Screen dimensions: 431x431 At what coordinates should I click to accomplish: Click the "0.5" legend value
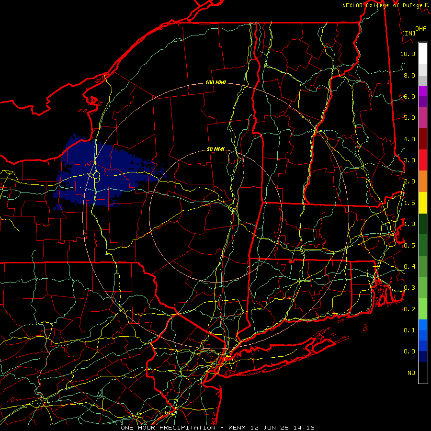pos(409,245)
